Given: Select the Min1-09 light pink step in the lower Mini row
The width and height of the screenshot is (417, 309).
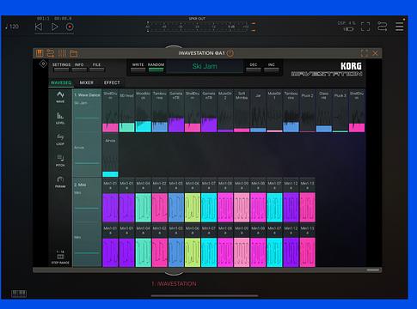Looking at the screenshot, I should (x=242, y=252).
